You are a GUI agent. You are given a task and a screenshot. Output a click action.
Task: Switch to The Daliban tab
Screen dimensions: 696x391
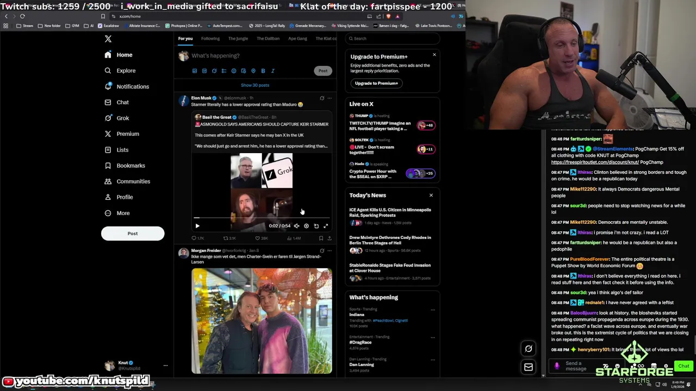268,39
